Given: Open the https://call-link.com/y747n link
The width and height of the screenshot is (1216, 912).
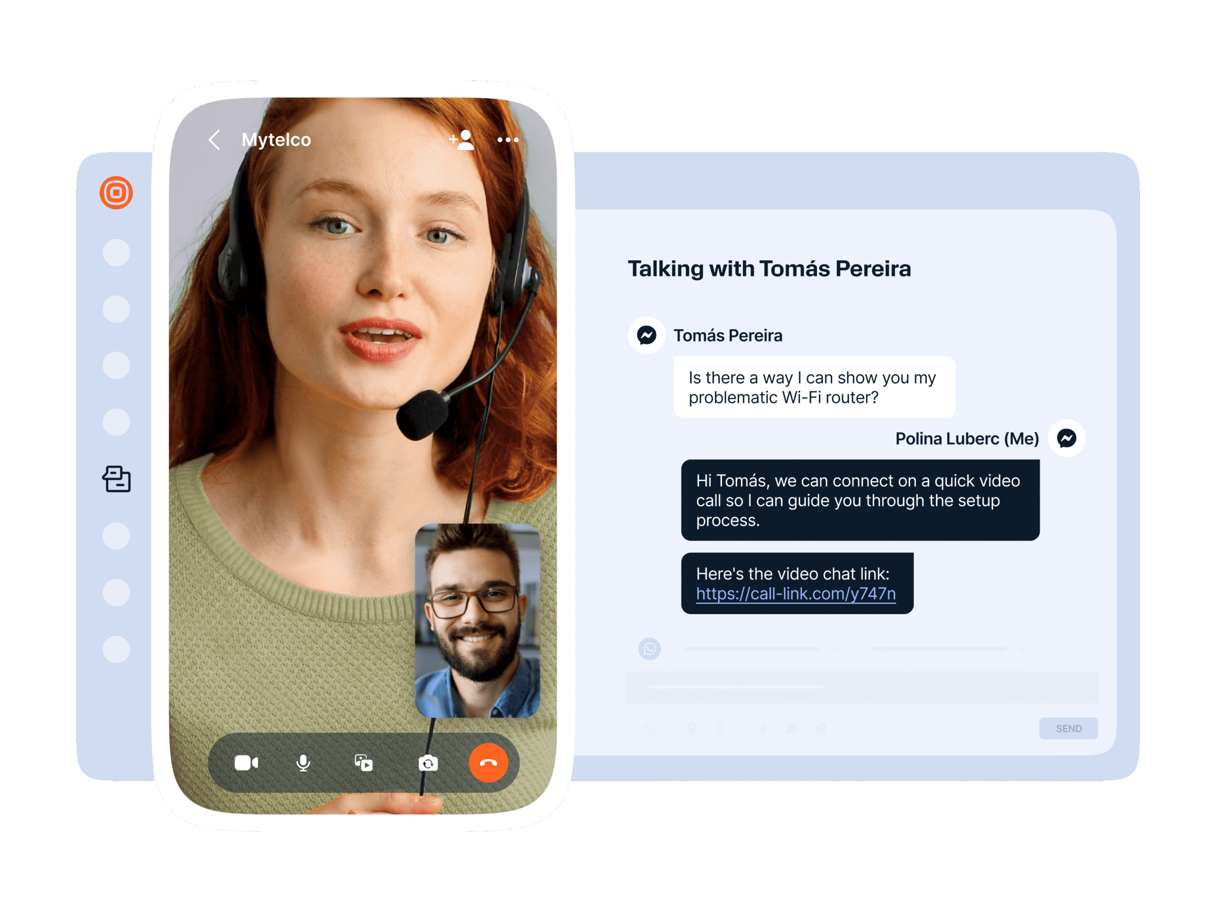Looking at the screenshot, I should (796, 594).
